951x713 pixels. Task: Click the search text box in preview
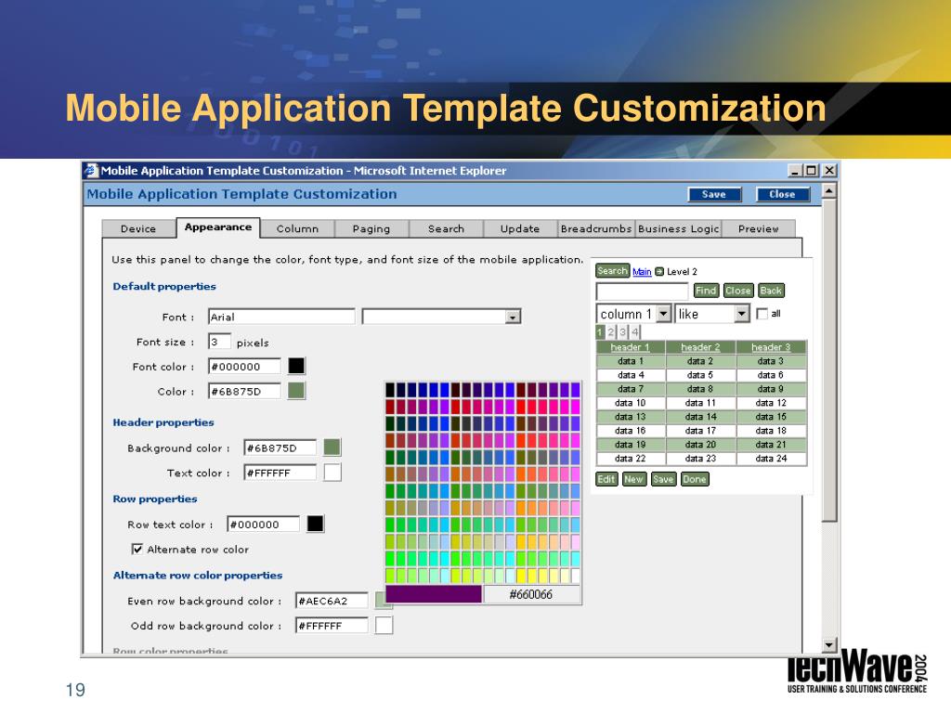coord(643,291)
